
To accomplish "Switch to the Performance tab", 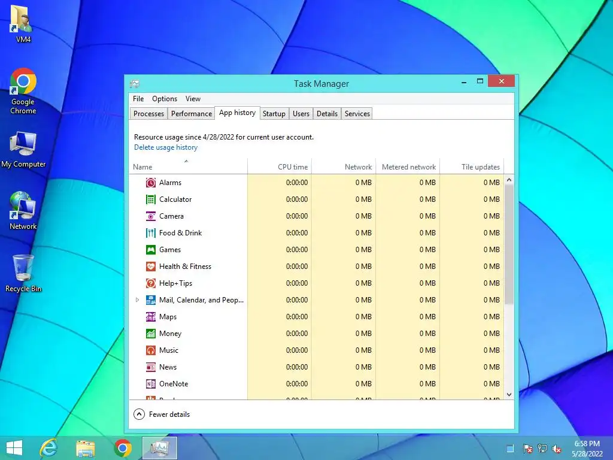I will pyautogui.click(x=192, y=113).
